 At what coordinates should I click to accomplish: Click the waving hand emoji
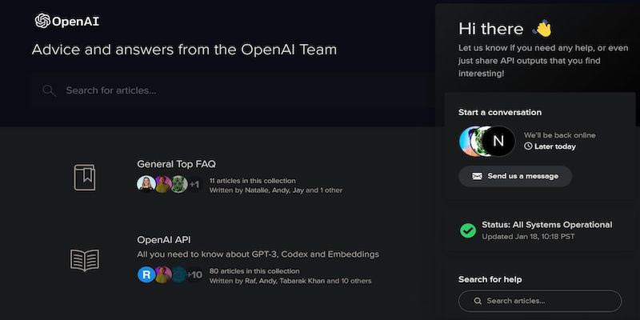[x=542, y=29]
